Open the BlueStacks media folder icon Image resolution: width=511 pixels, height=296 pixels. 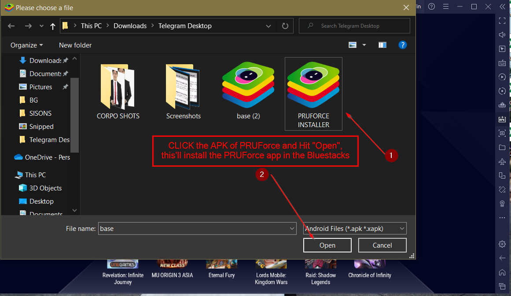point(502,147)
